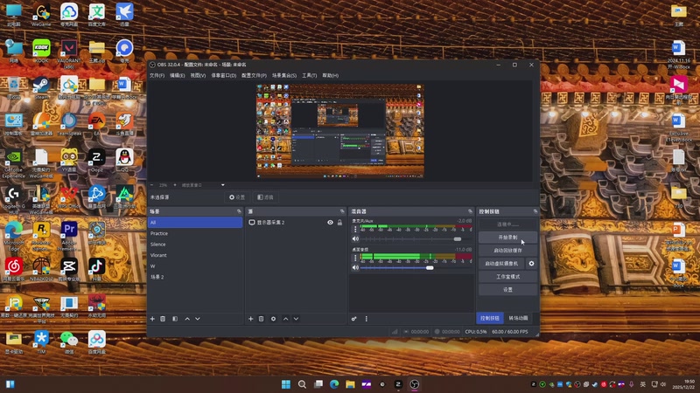Open 编辑(E) menu
The image size is (700, 393).
tap(178, 75)
